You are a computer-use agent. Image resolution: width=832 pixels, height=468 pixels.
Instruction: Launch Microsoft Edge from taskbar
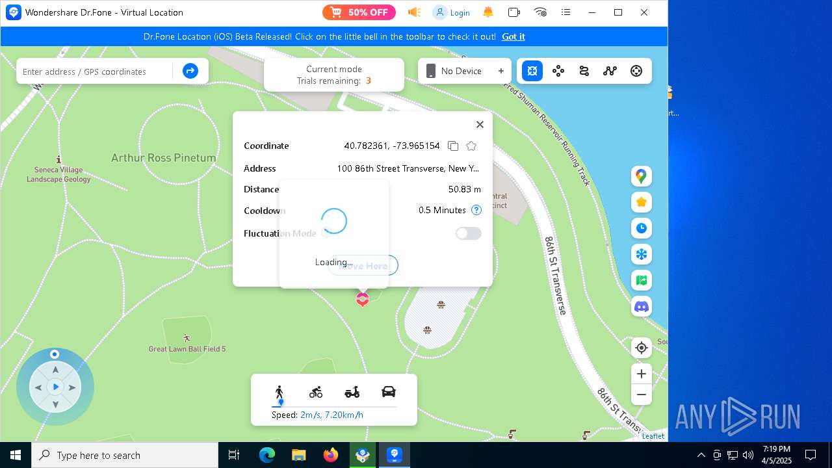pos(267,455)
